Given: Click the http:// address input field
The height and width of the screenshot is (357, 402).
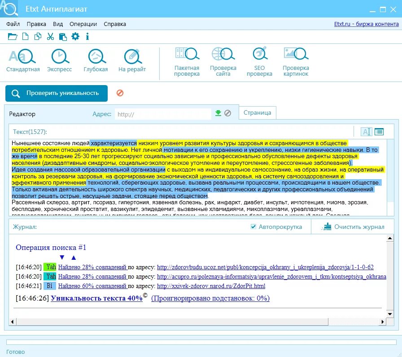Looking at the screenshot, I should [163, 114].
